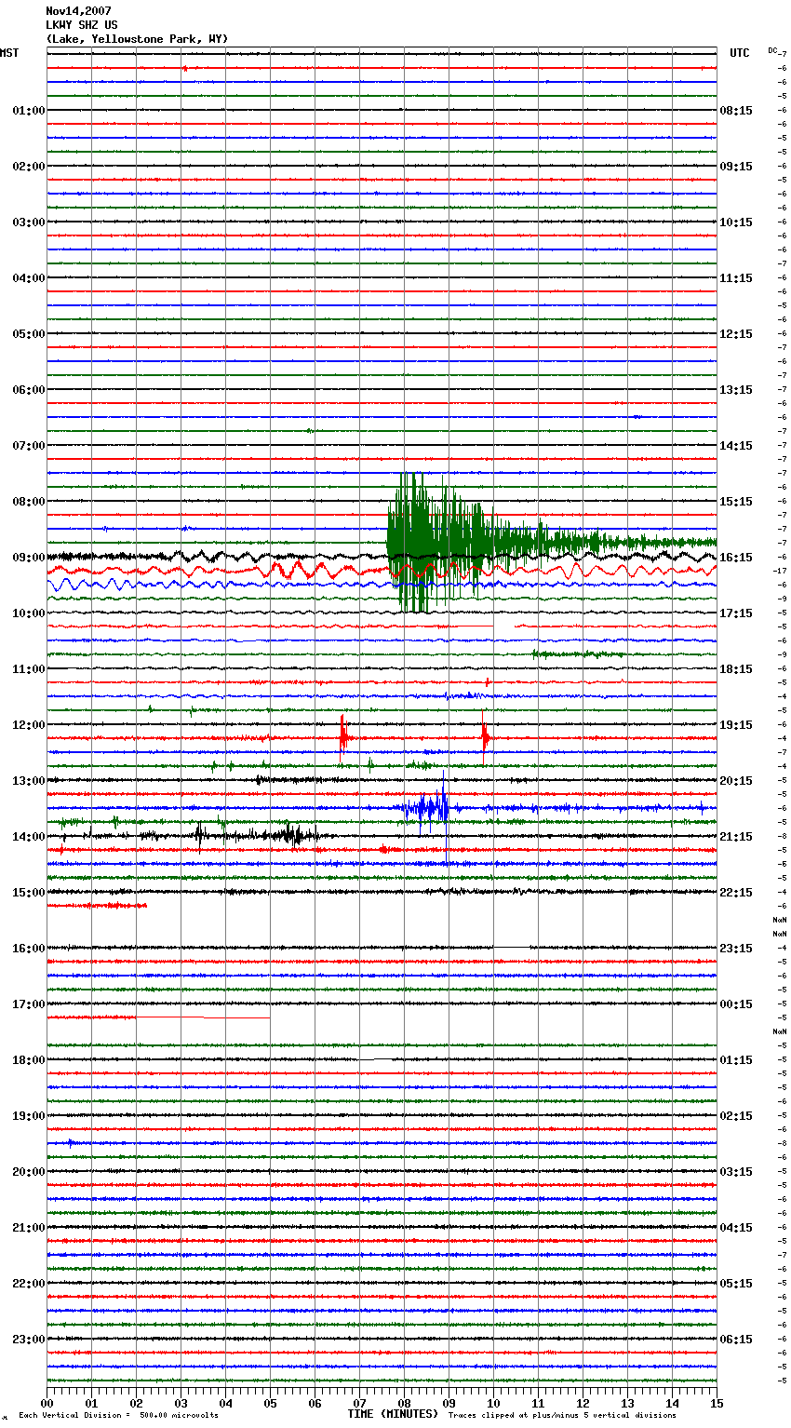Click minute 10 on the bottom axis

coord(493,1403)
